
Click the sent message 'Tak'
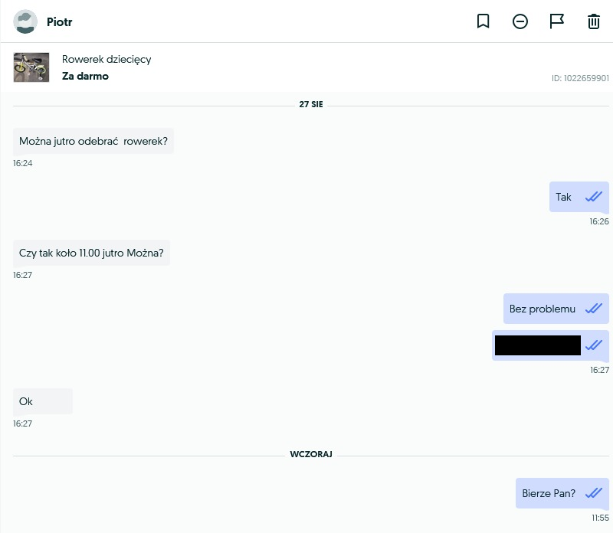click(564, 197)
